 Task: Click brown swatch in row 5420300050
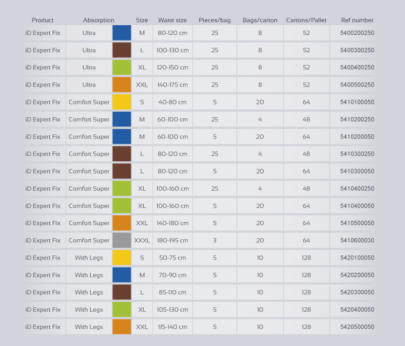[x=121, y=292]
